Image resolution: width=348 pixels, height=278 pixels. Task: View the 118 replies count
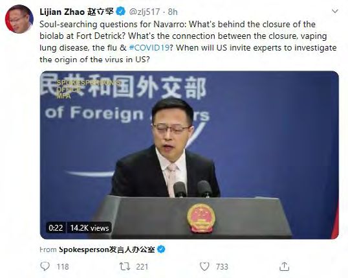[x=63, y=266]
